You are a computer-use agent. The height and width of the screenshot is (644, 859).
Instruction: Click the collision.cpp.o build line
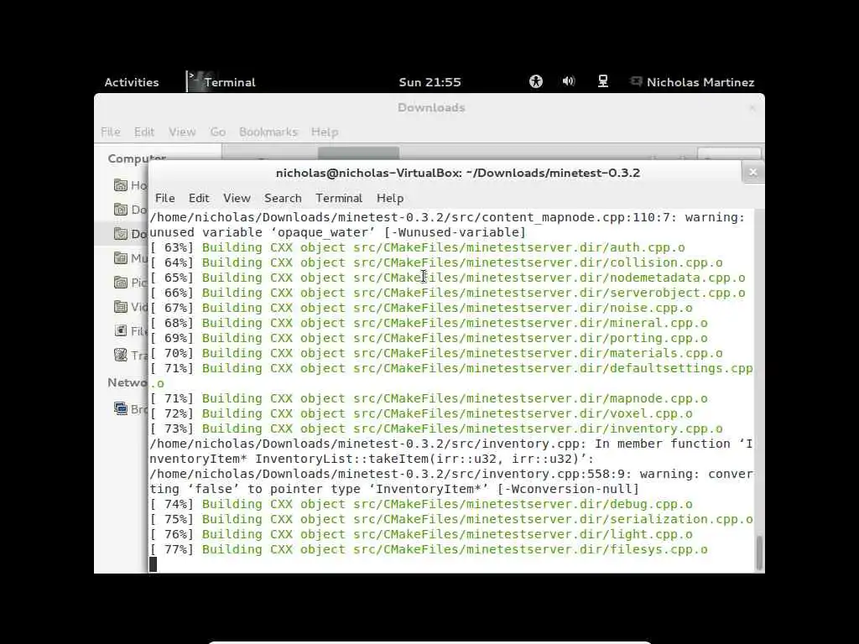tap(436, 262)
